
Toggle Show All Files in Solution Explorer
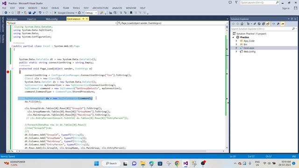[268, 24]
